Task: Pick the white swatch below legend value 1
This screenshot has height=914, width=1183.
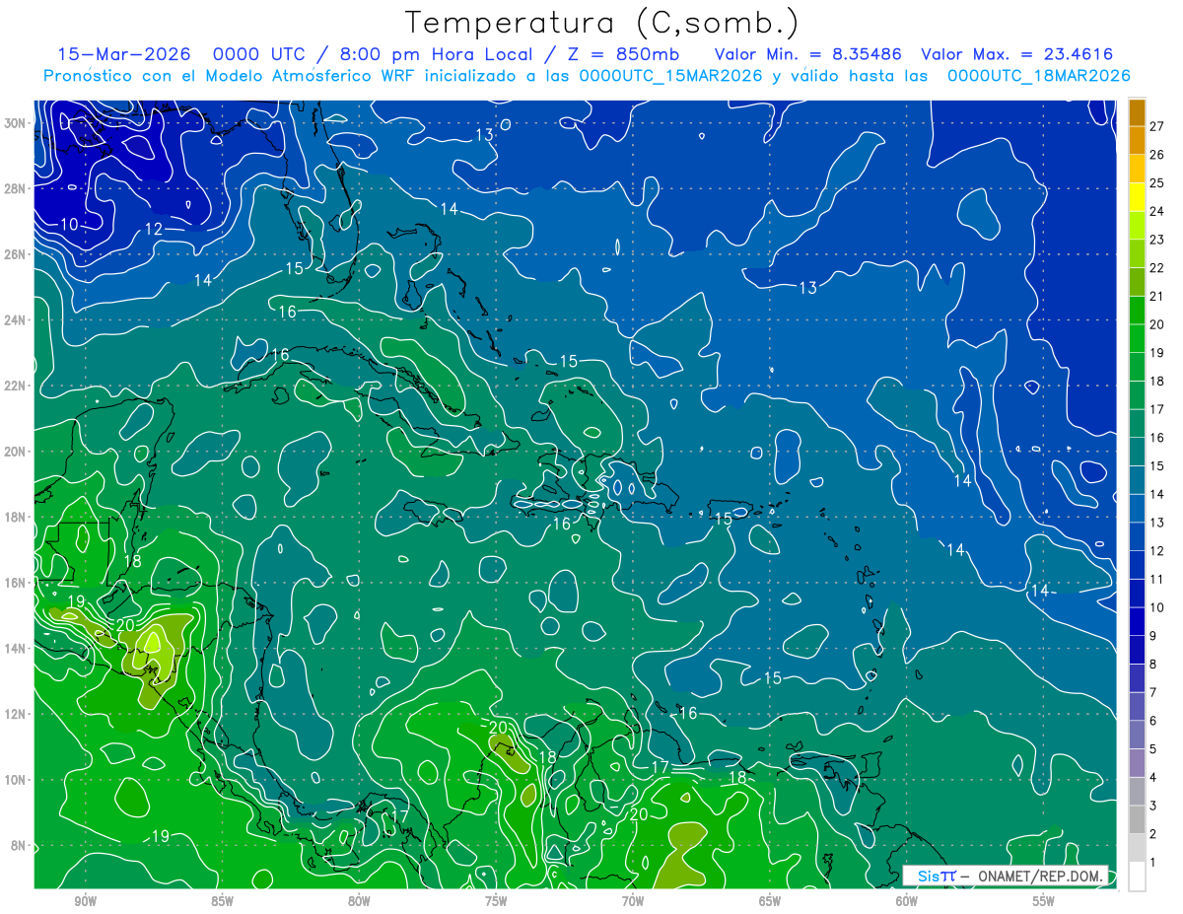Action: 1137,877
